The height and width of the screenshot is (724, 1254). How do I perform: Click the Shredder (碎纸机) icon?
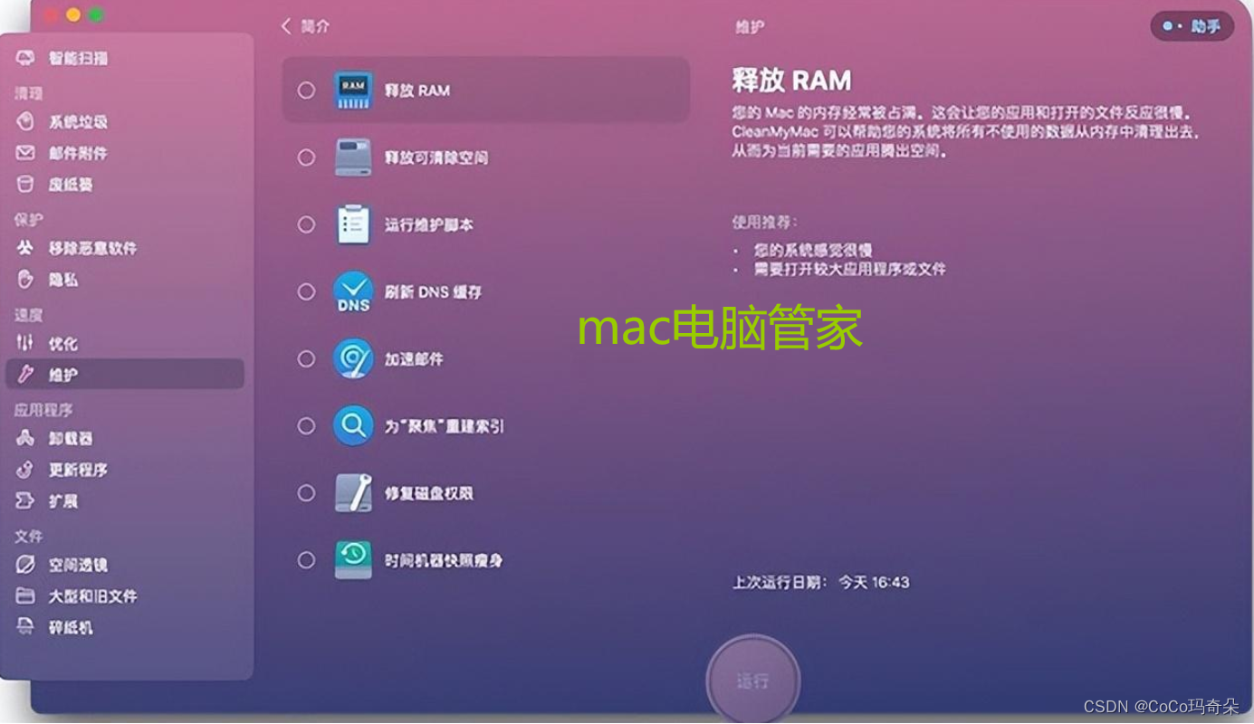pos(25,627)
